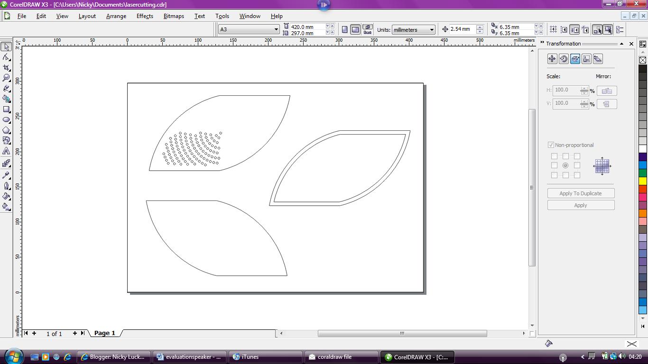Toggle the Non-proportional checkbox
Screen dimensions: 648x364
pyautogui.click(x=551, y=145)
